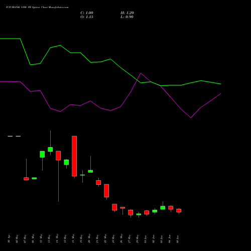Click the '05 Jun' date label
This screenshot has height=251, width=251.
pyautogui.click(x=178, y=239)
